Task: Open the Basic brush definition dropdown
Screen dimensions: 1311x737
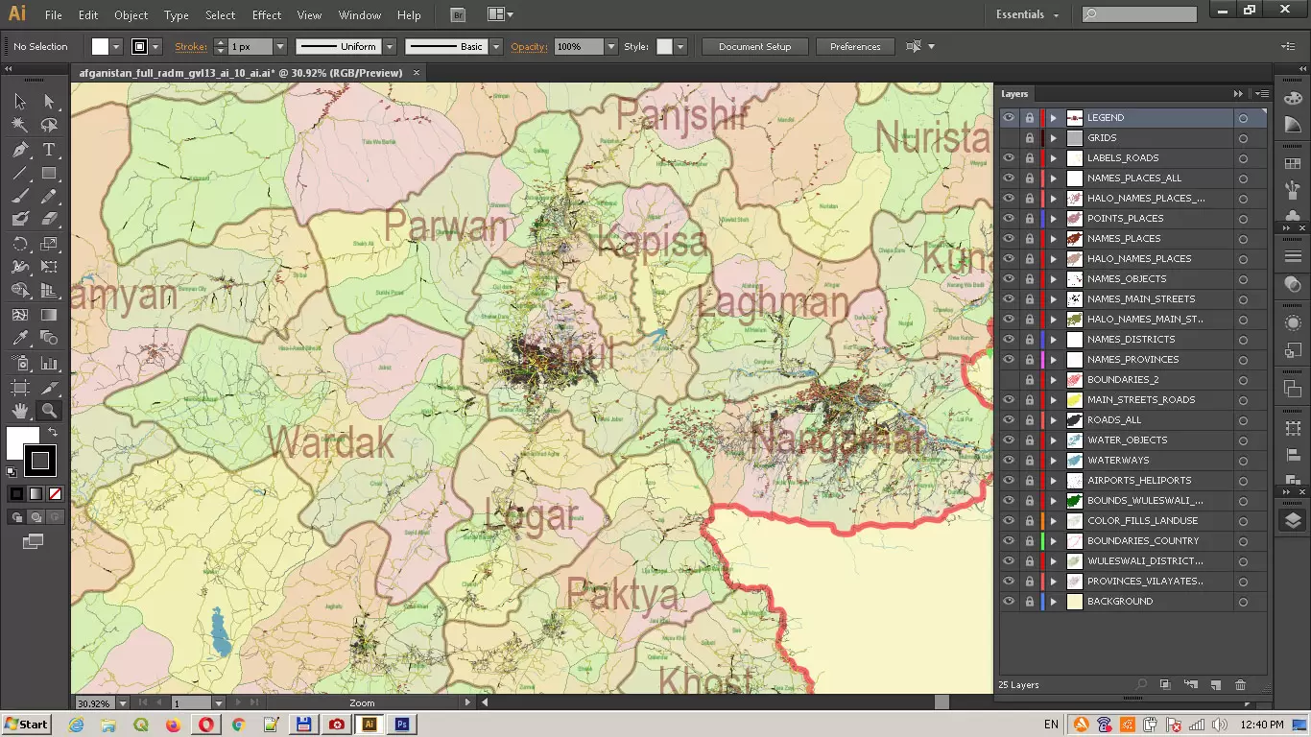Action: pyautogui.click(x=496, y=46)
